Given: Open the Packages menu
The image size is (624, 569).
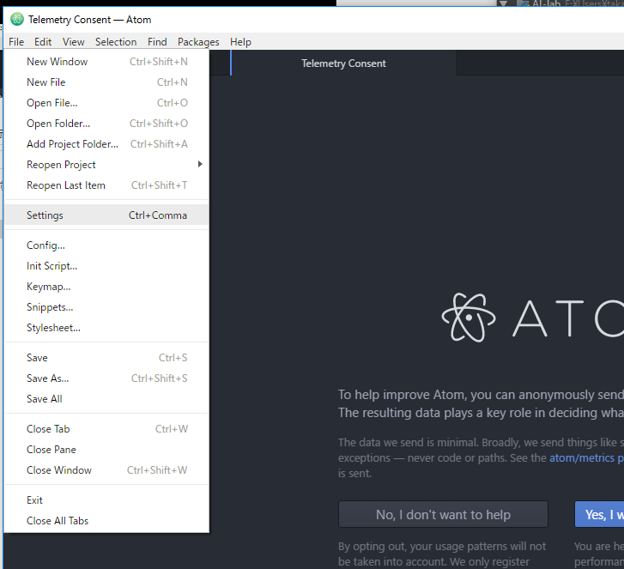Looking at the screenshot, I should [x=198, y=42].
